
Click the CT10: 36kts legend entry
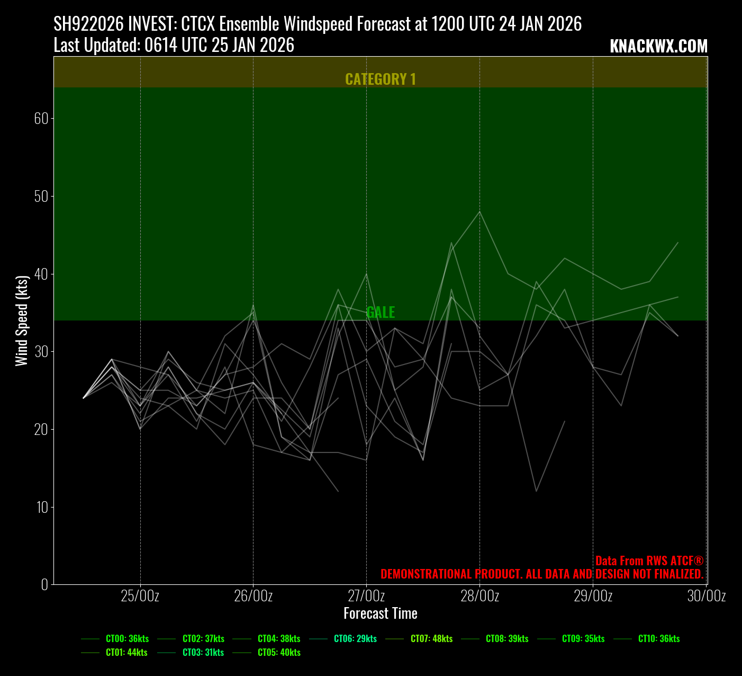click(x=659, y=639)
